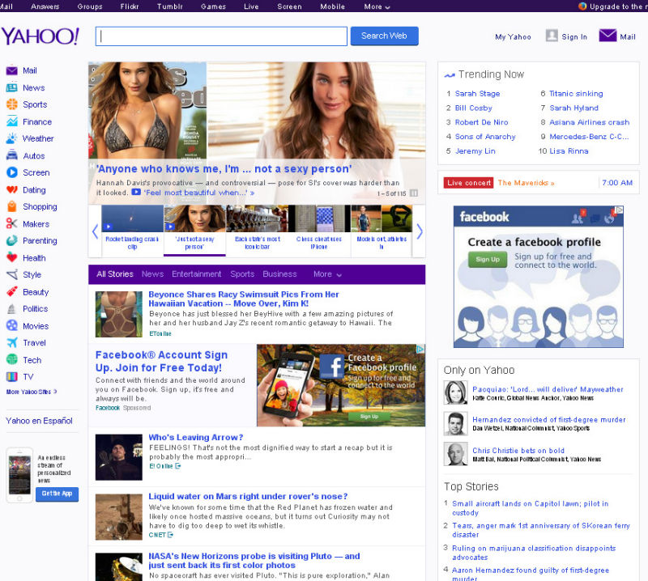
Task: Click the Health heart icon
Action: tap(12, 257)
